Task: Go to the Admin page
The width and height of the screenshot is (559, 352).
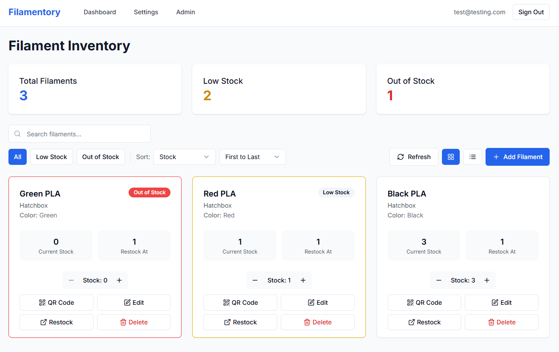Action: point(186,12)
